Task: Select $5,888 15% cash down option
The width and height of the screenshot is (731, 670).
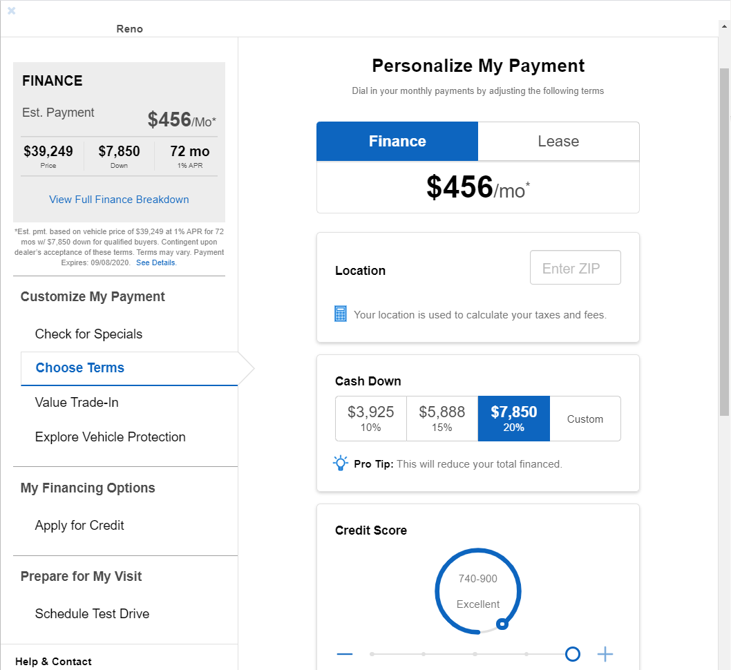Action: (x=442, y=419)
